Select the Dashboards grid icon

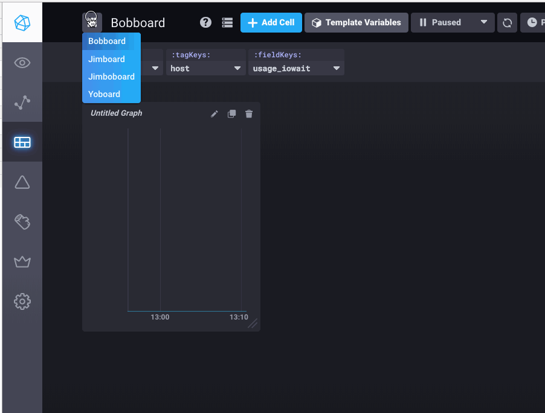22,142
